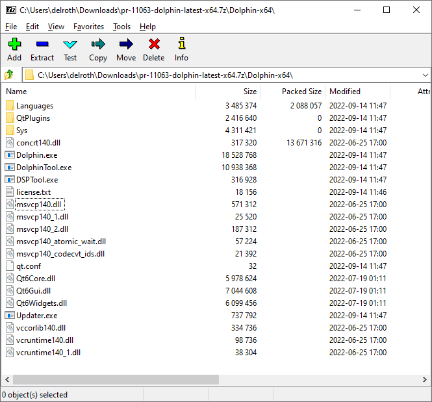
Task: Click the 7z icon in title bar
Action: [x=11, y=10]
